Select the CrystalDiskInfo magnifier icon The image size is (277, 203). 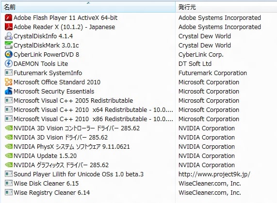[8, 36]
